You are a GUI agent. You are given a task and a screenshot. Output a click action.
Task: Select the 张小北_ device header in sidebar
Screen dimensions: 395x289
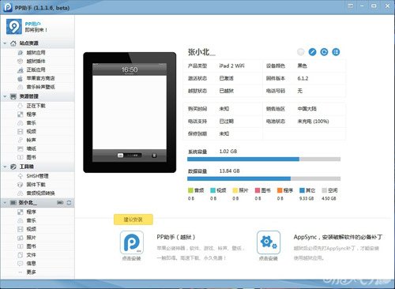(37, 203)
